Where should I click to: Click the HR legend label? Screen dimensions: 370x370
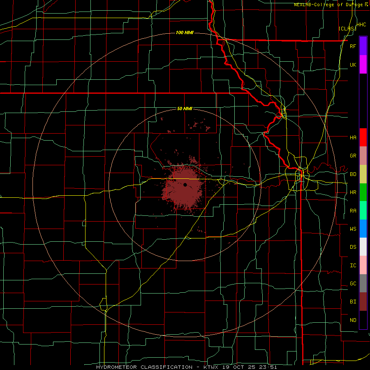click(353, 192)
